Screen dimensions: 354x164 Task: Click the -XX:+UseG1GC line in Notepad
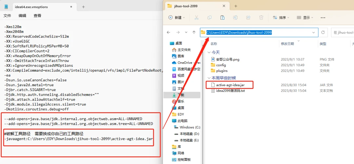coord(17,41)
